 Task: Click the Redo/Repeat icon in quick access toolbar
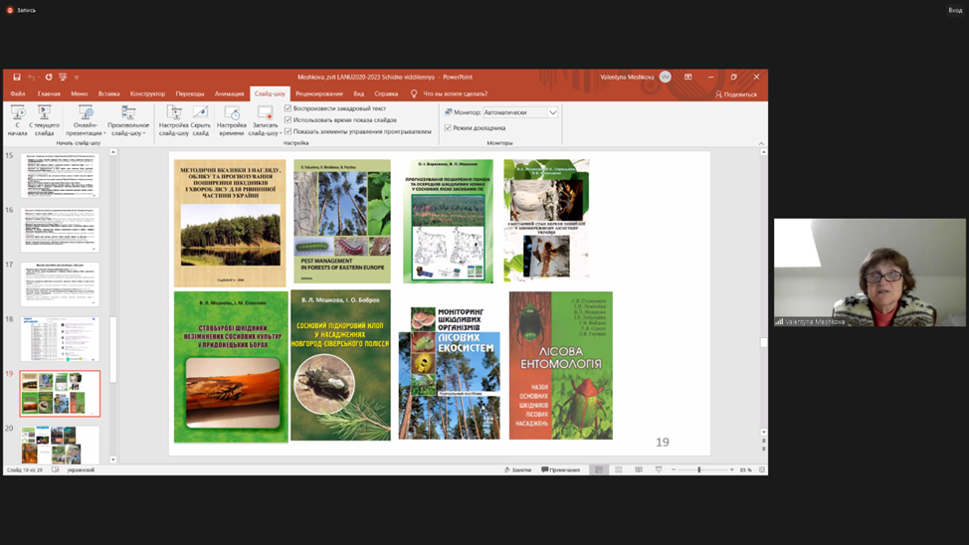click(x=48, y=78)
